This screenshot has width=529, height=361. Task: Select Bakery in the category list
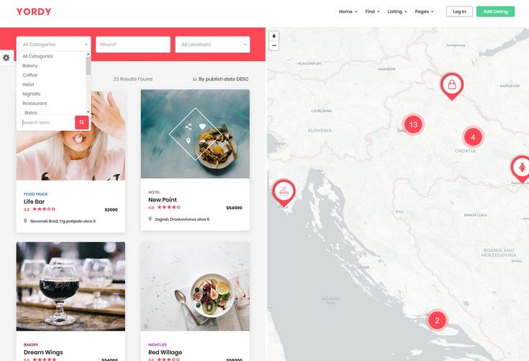[30, 65]
